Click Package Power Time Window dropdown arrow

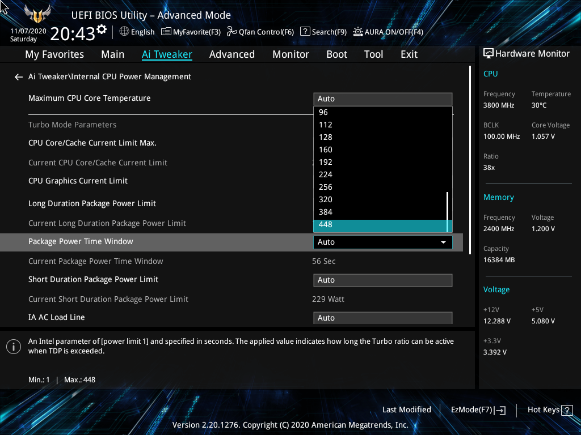[443, 242]
